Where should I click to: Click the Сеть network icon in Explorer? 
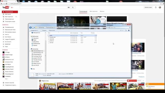tap(31, 69)
